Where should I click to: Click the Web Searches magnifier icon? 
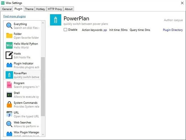click(x=9, y=124)
